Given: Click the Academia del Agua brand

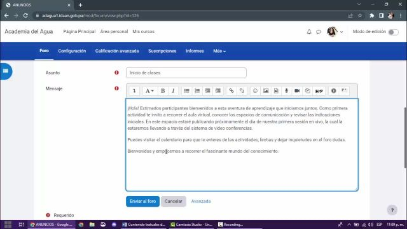Looking at the screenshot, I should (x=29, y=32).
